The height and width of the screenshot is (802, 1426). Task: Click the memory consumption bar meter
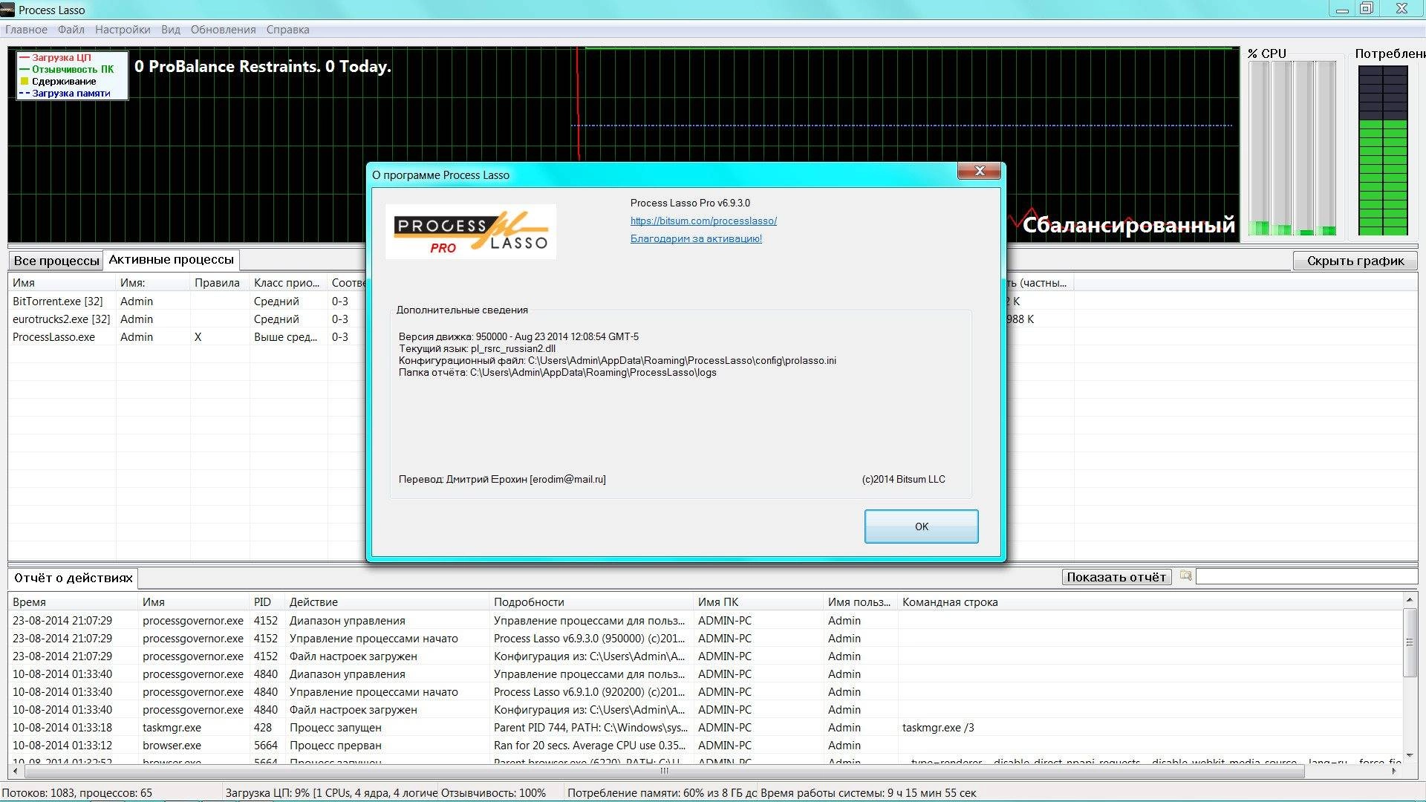(1383, 151)
